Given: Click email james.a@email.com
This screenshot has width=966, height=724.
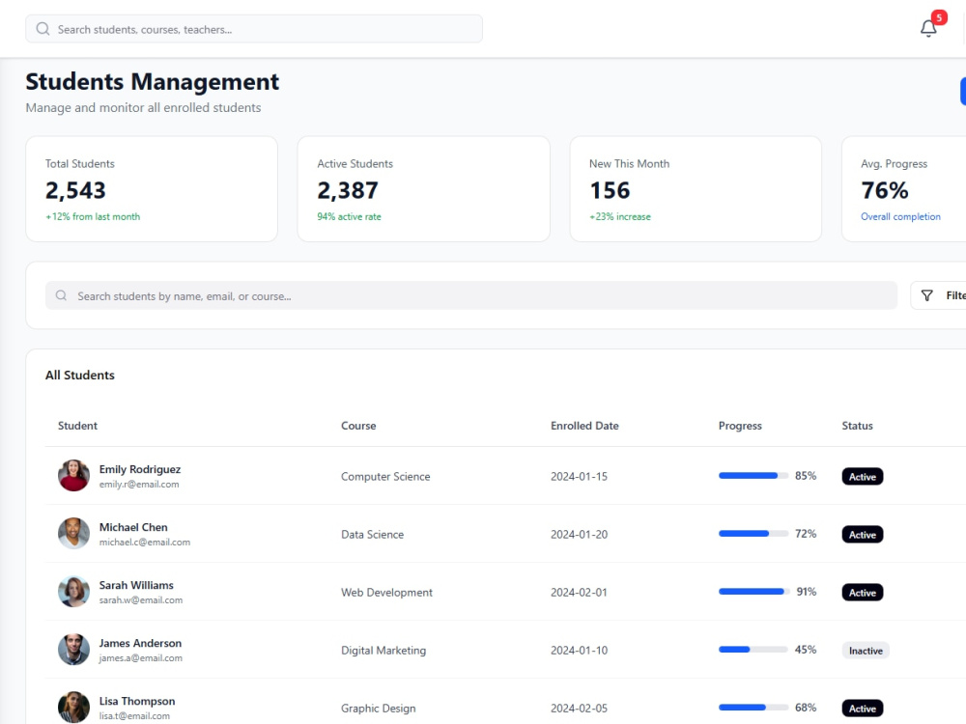Looking at the screenshot, I should (x=140, y=657).
